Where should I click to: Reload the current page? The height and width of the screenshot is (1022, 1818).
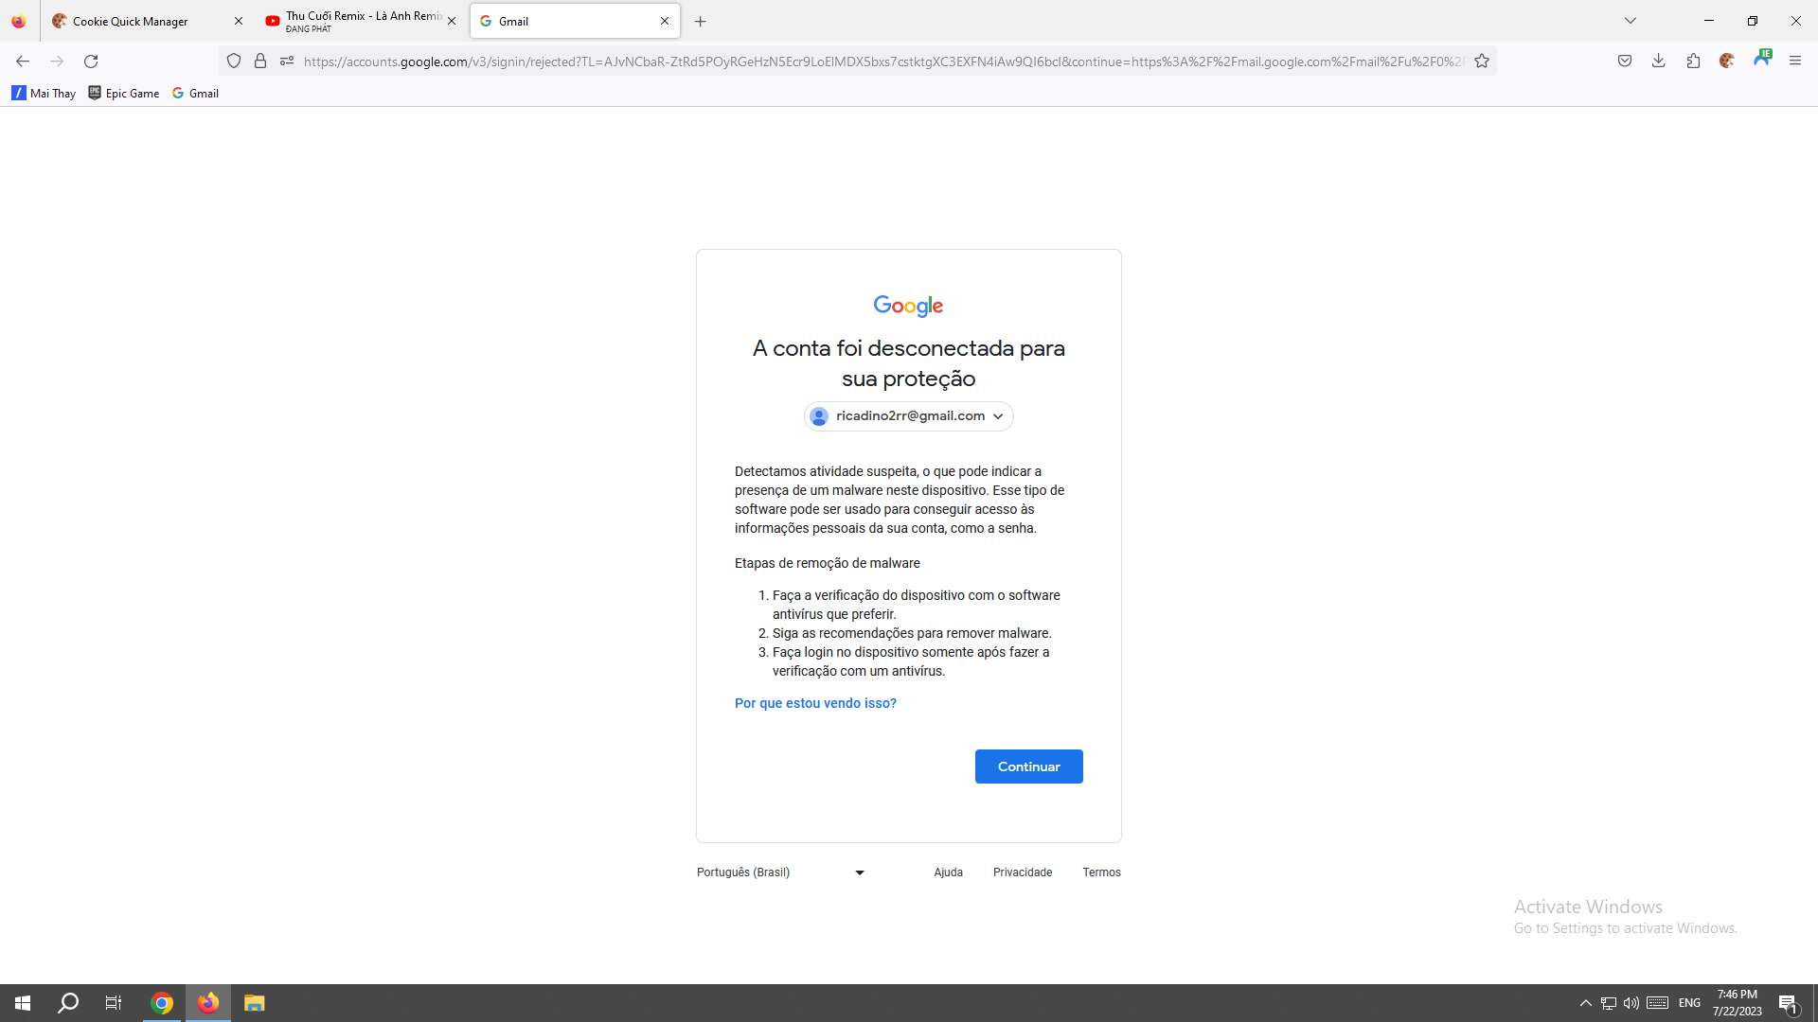[91, 62]
